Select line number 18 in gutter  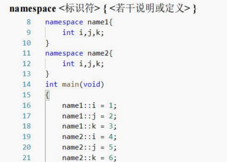[27, 126]
